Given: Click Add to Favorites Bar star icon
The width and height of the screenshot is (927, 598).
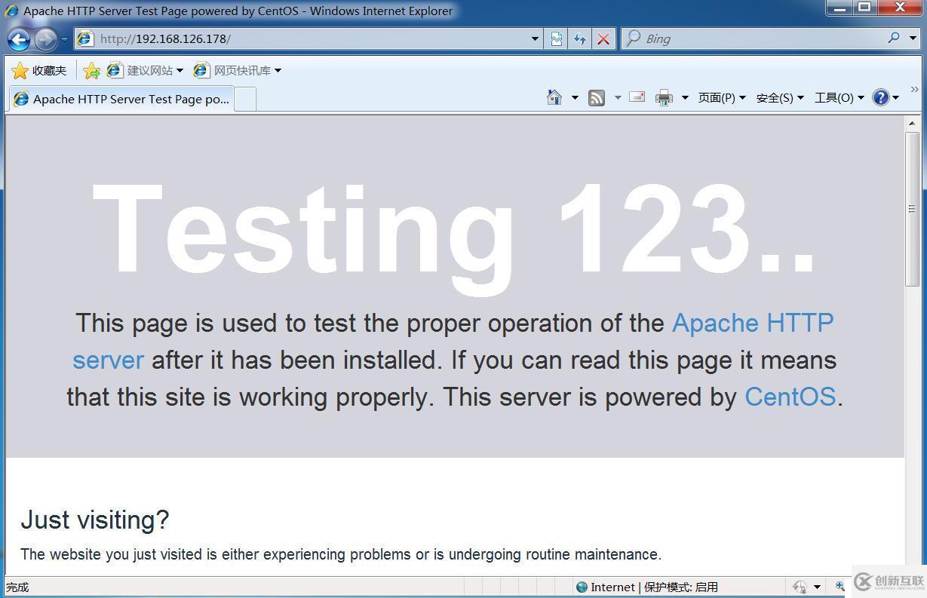Looking at the screenshot, I should tap(91, 70).
